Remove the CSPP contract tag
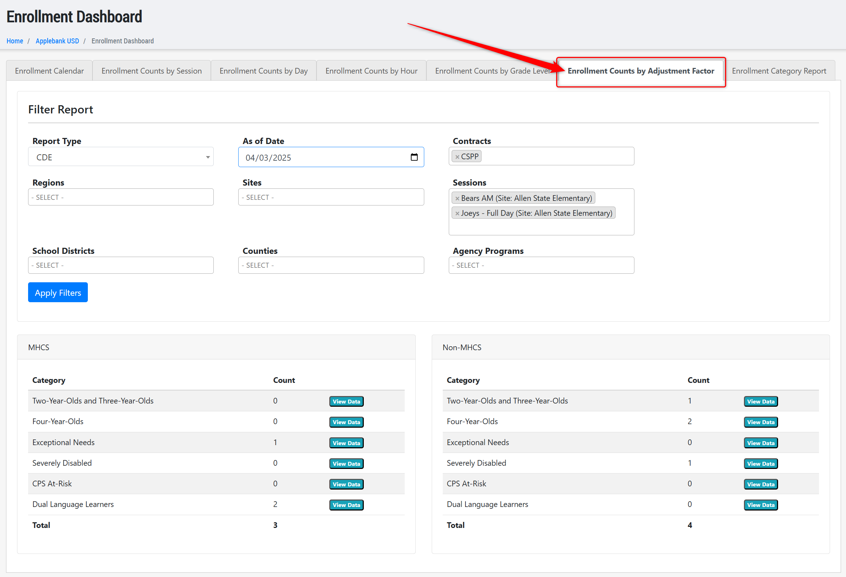Viewport: 846px width, 577px height. pyautogui.click(x=457, y=157)
